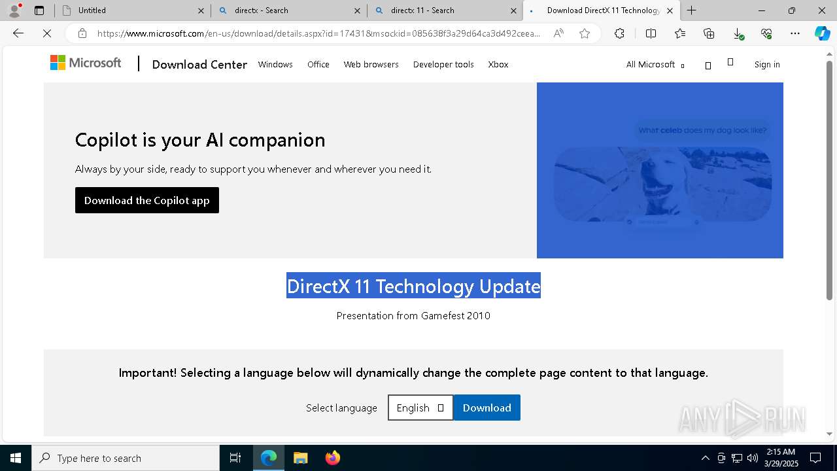
Task: Open the shopping cart icon in header
Action: pos(730,63)
